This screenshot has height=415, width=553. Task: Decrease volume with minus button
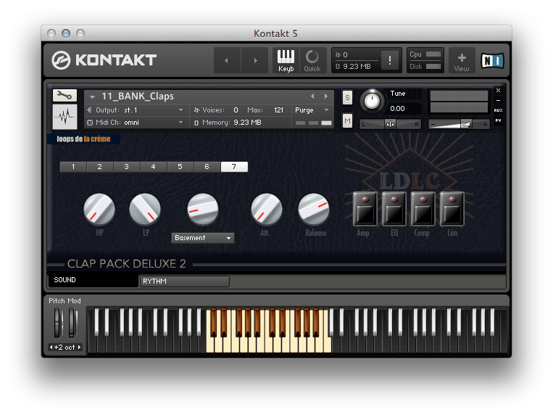pos(433,124)
